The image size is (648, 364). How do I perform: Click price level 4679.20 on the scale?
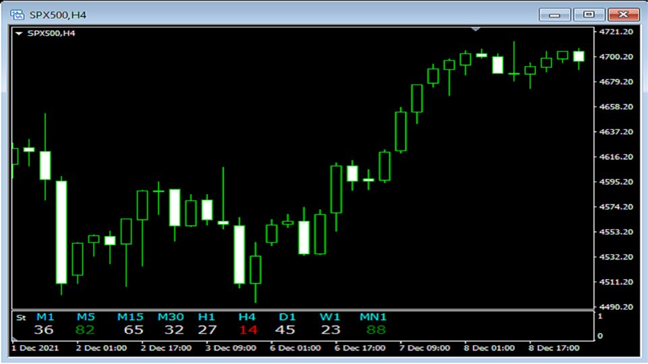[616, 82]
